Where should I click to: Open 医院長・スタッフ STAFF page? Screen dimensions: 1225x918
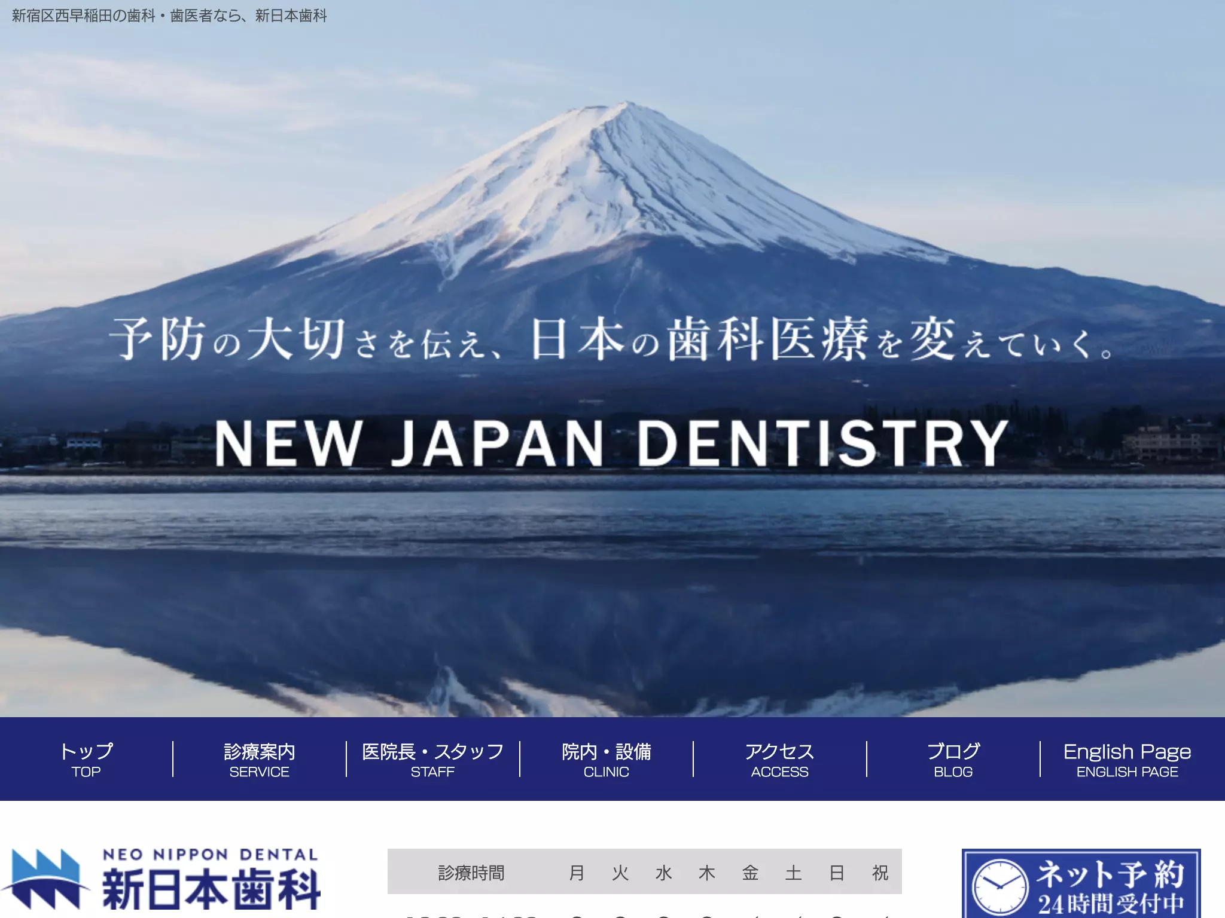433,759
